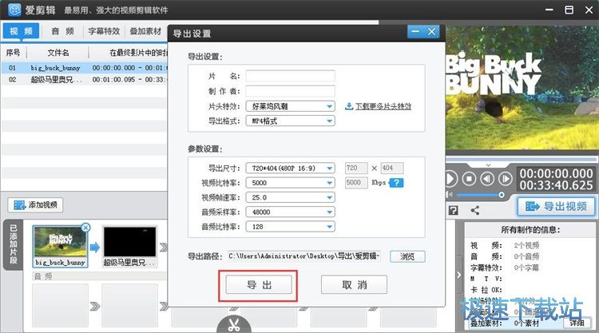Open 下载更多片头特效 link
The height and width of the screenshot is (333, 599).
pos(383,106)
